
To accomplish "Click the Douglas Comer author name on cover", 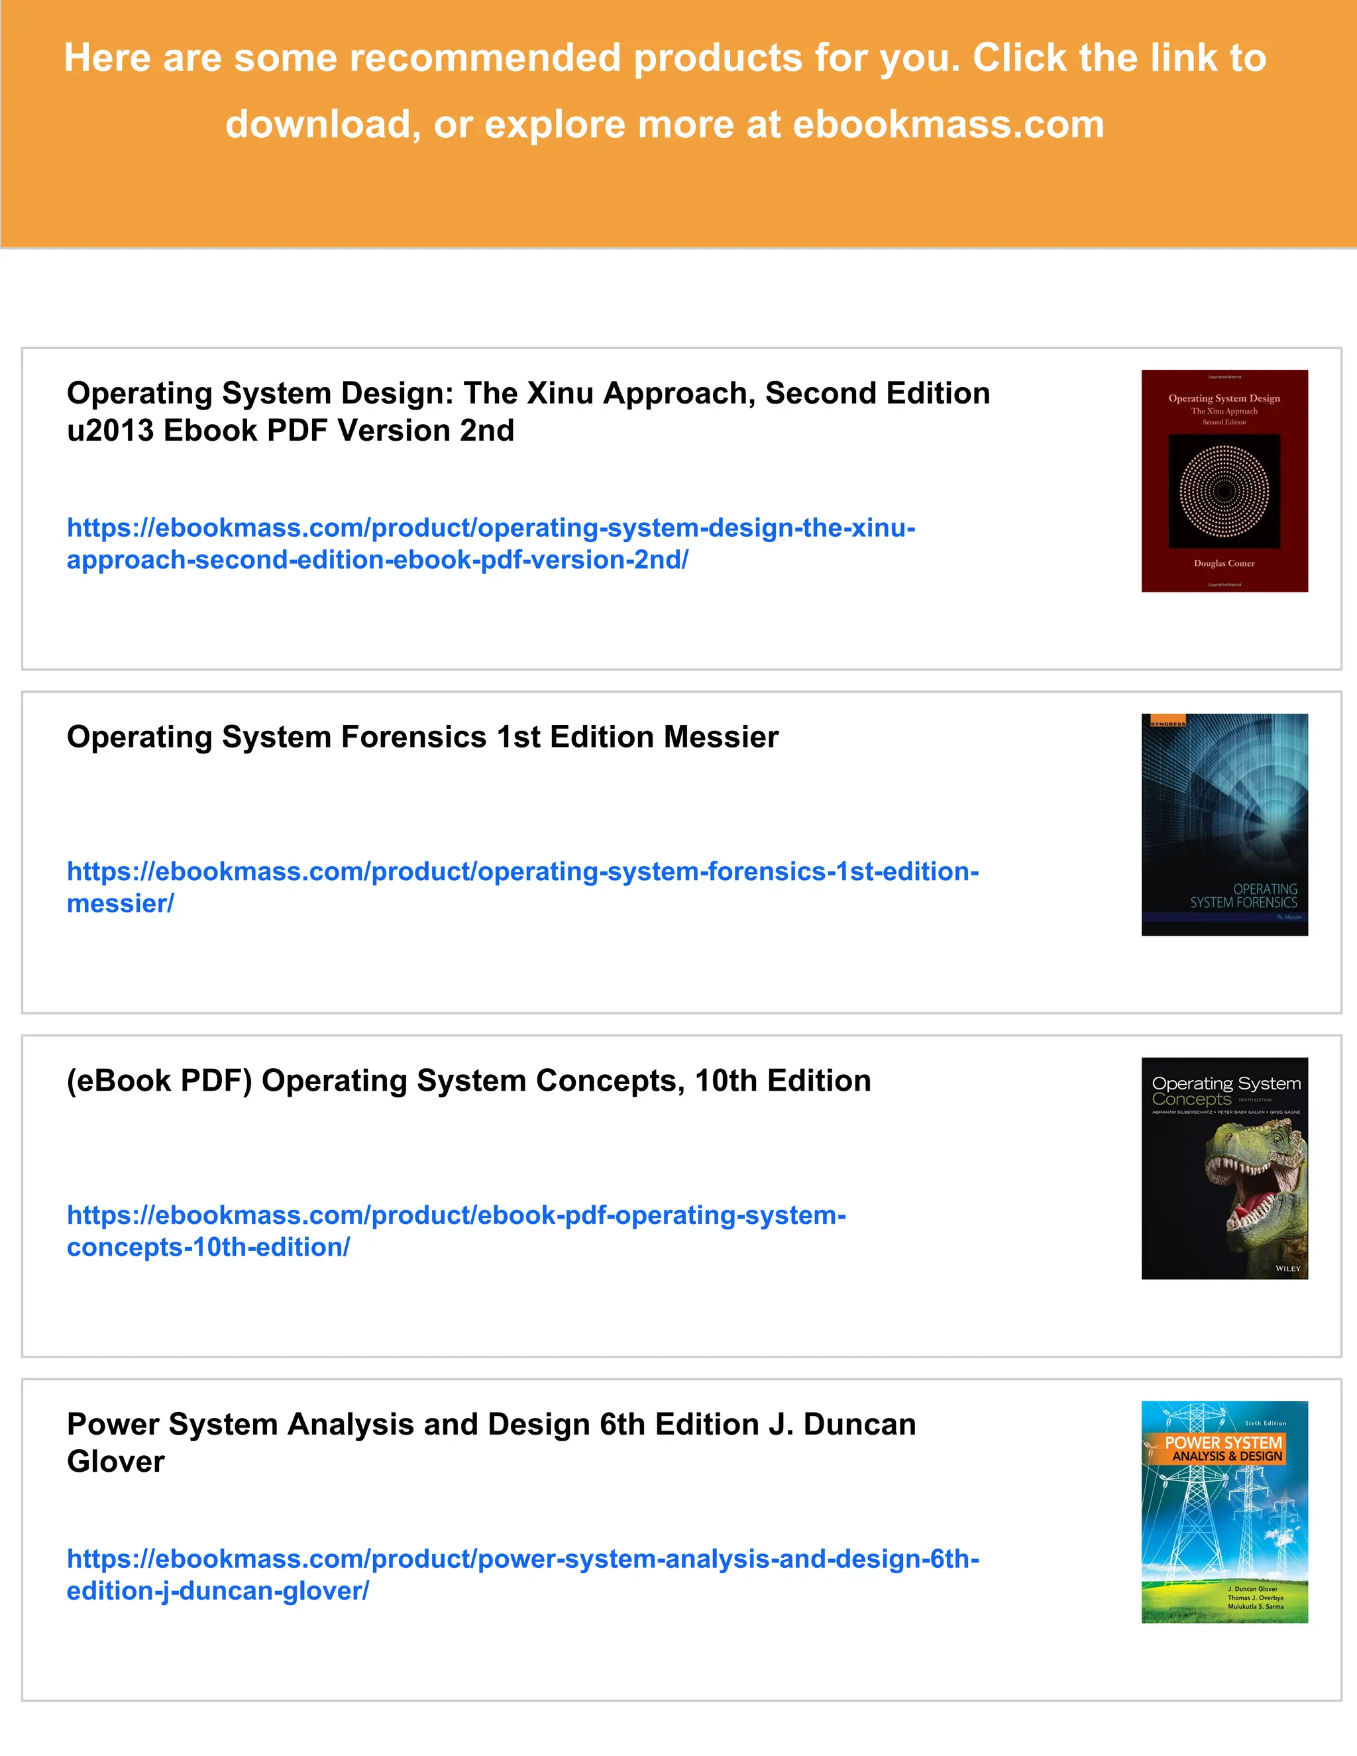I will (1224, 564).
